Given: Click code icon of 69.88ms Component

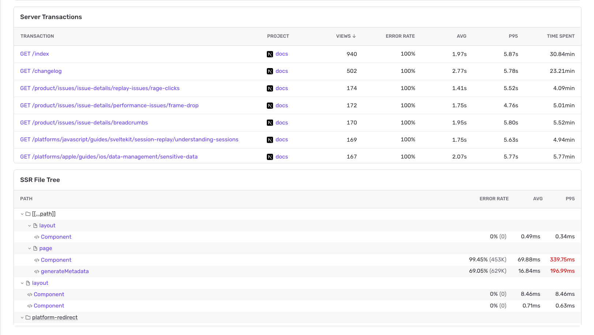Looking at the screenshot, I should pos(37,260).
